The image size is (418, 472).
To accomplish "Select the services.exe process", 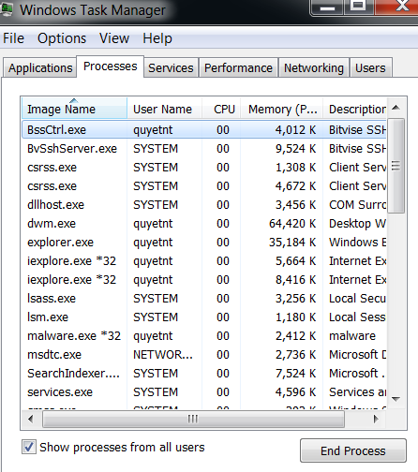I will pos(204,392).
